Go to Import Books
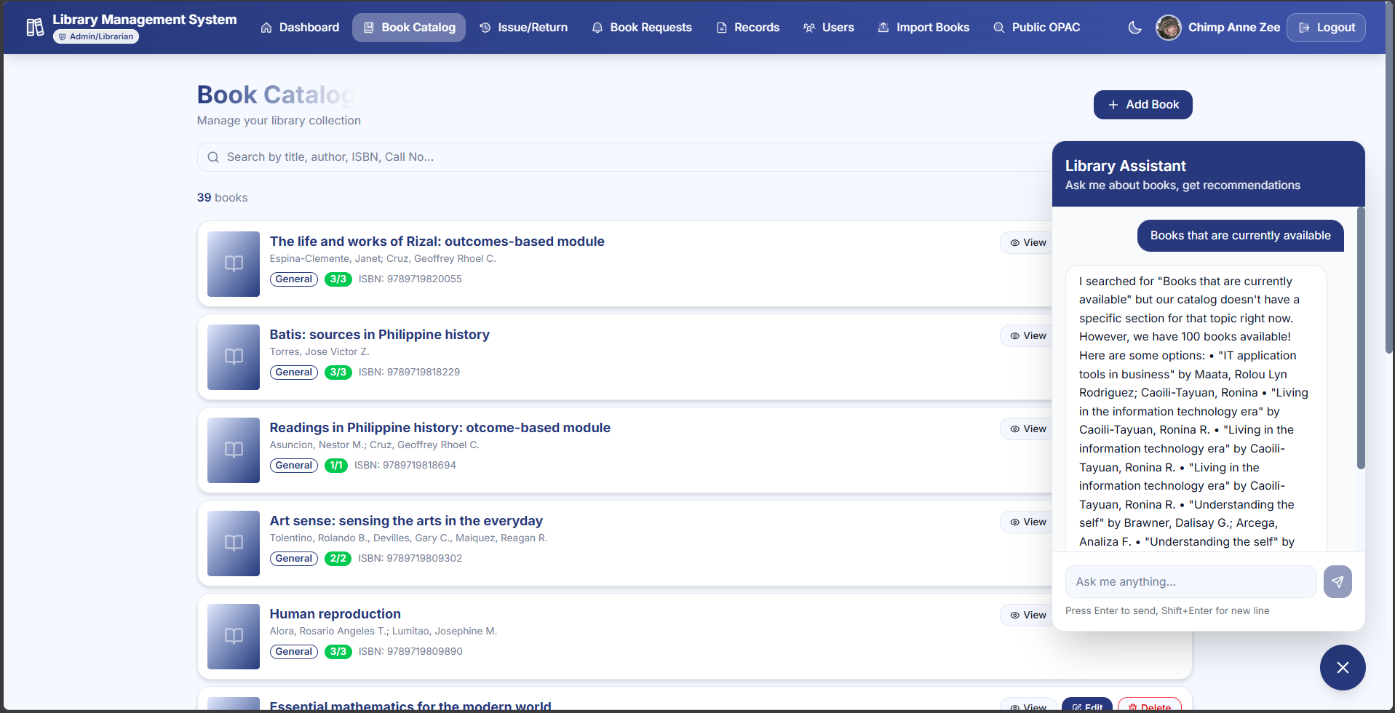This screenshot has height=713, width=1395. click(x=923, y=28)
